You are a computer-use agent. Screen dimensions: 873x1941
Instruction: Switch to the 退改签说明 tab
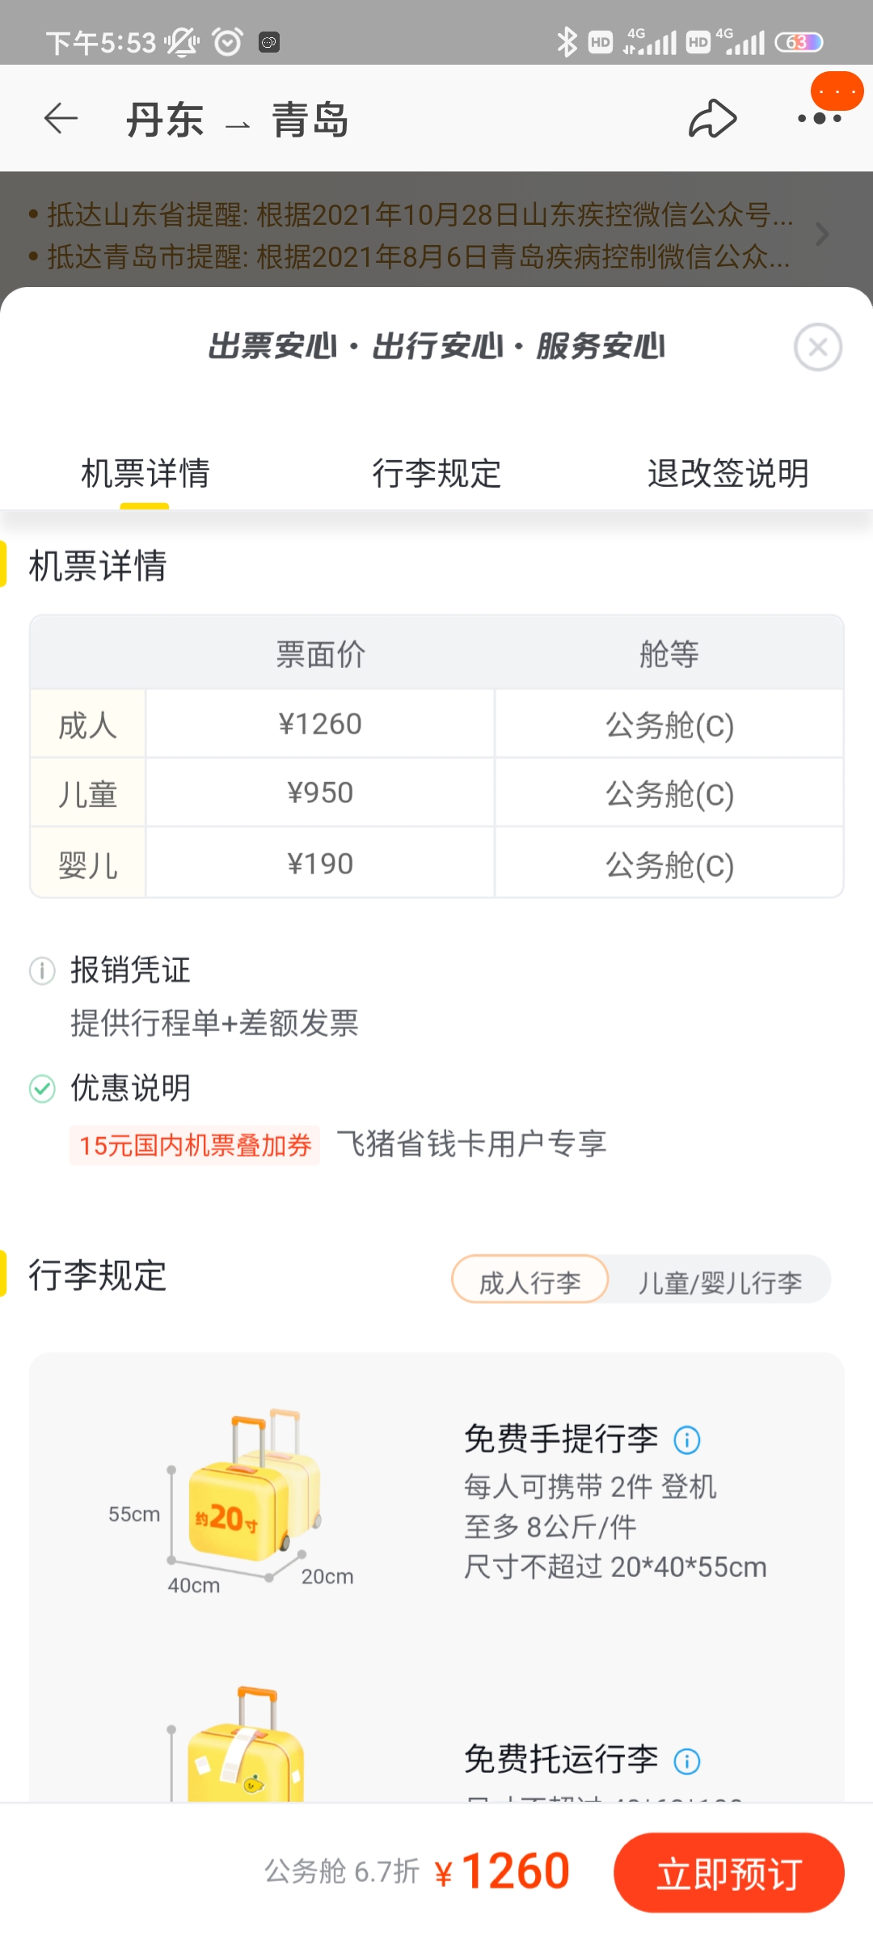tap(728, 473)
